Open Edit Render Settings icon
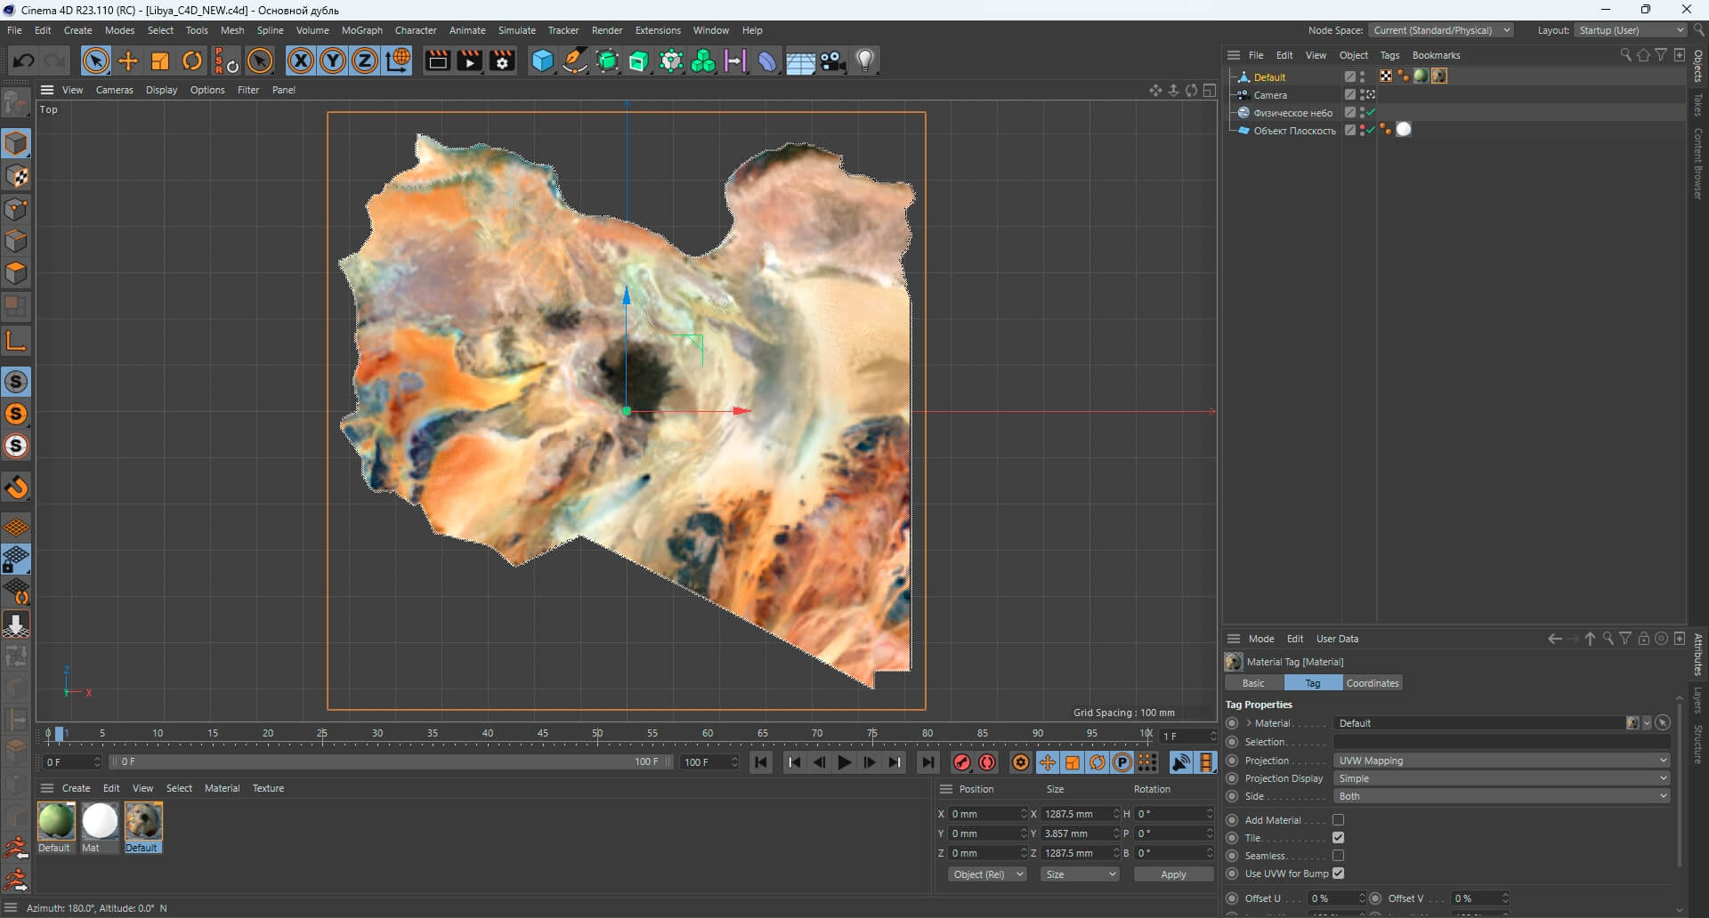 (502, 60)
